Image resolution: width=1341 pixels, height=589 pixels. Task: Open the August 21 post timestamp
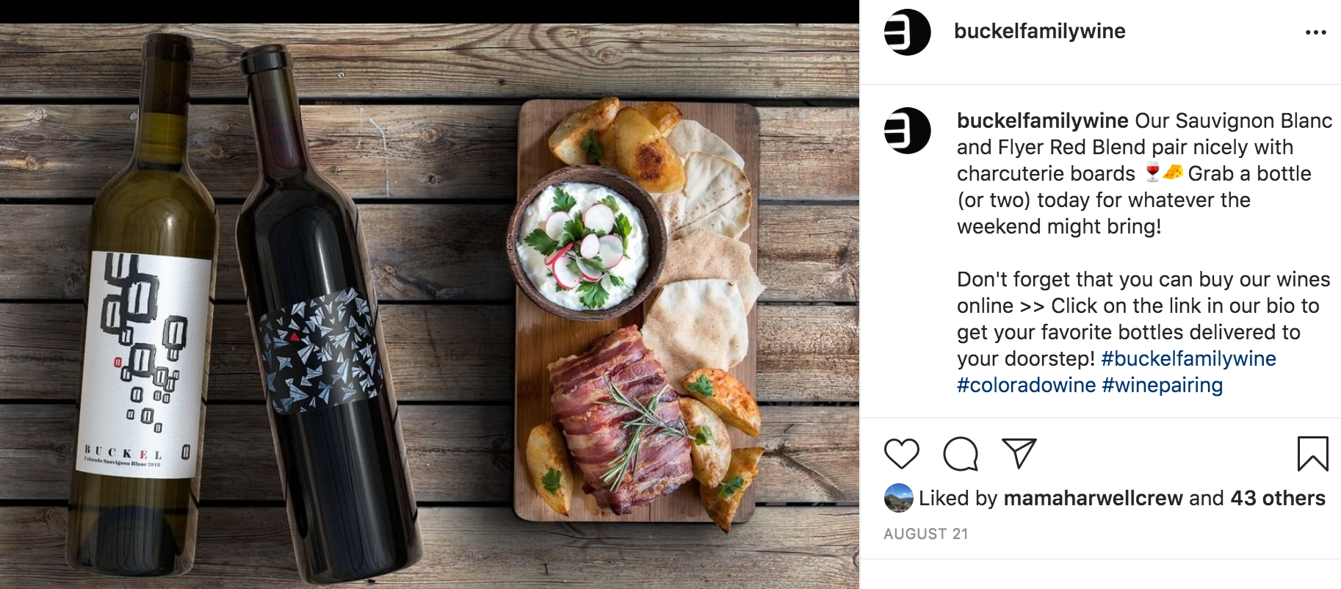tap(925, 534)
